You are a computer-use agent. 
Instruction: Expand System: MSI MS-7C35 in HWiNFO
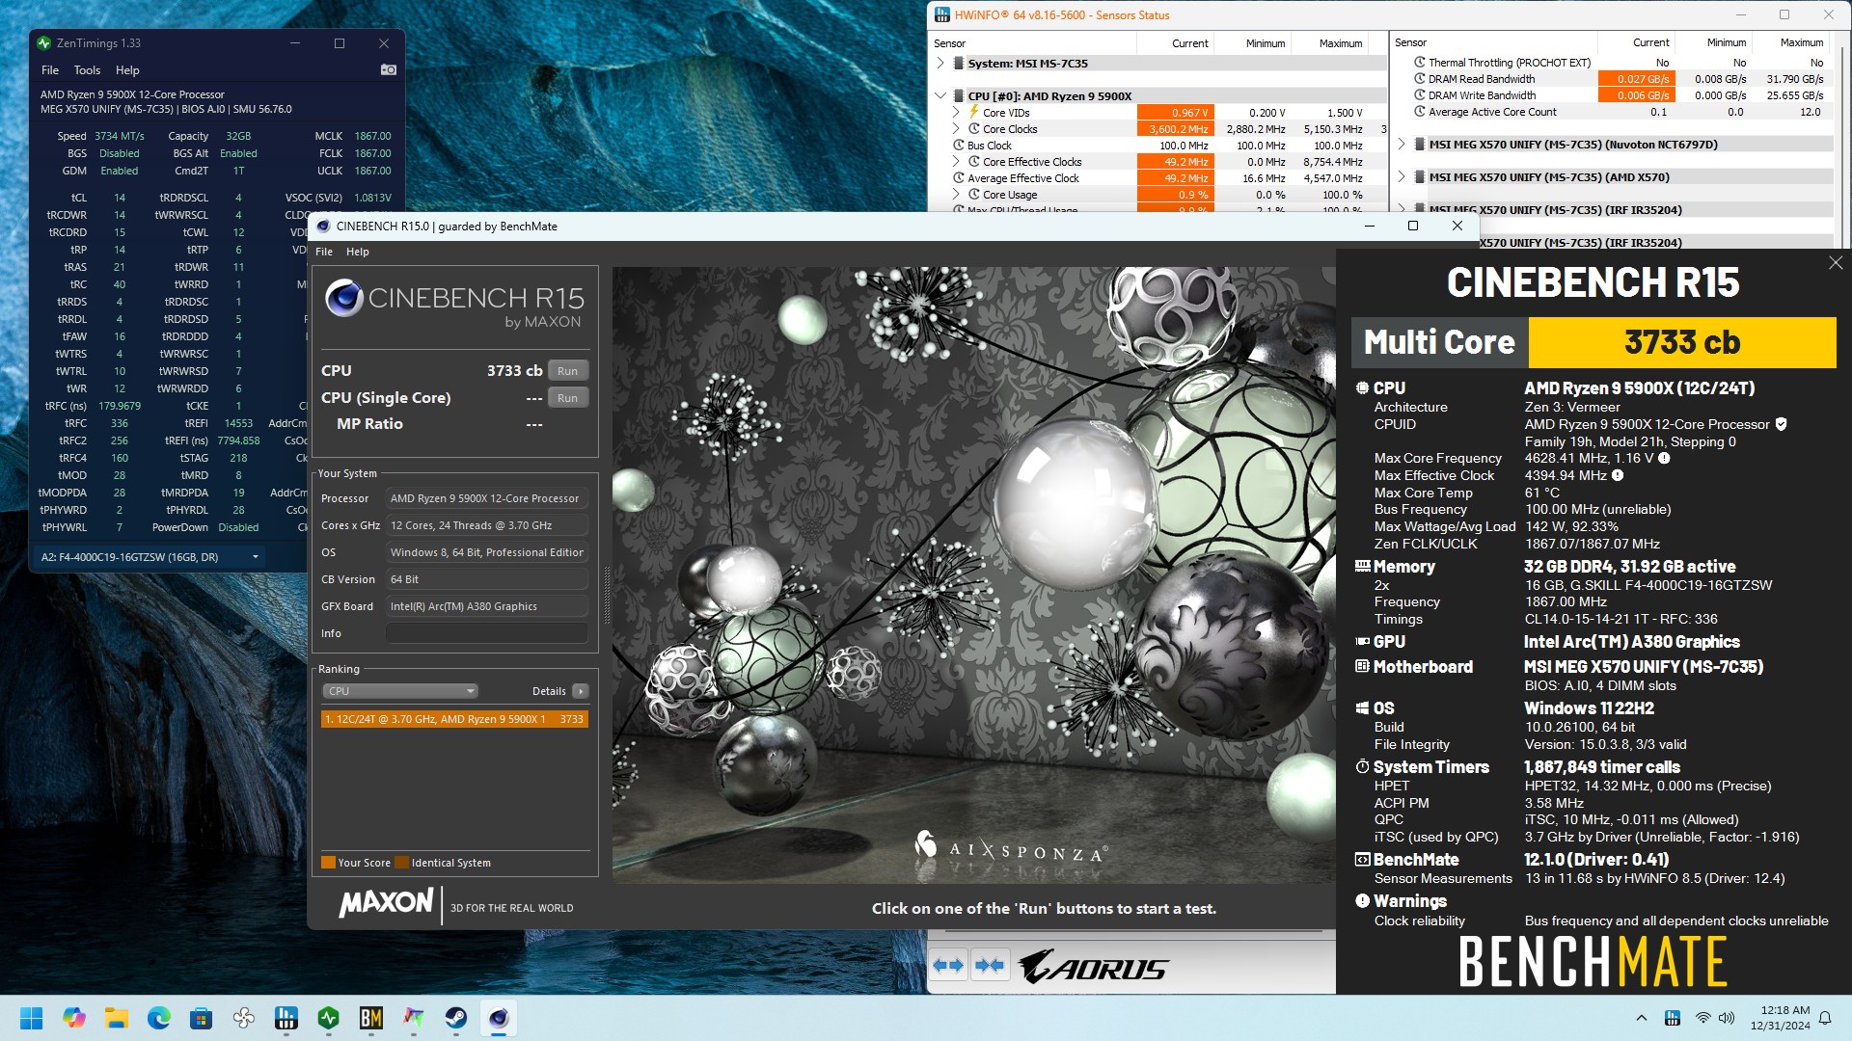click(940, 63)
